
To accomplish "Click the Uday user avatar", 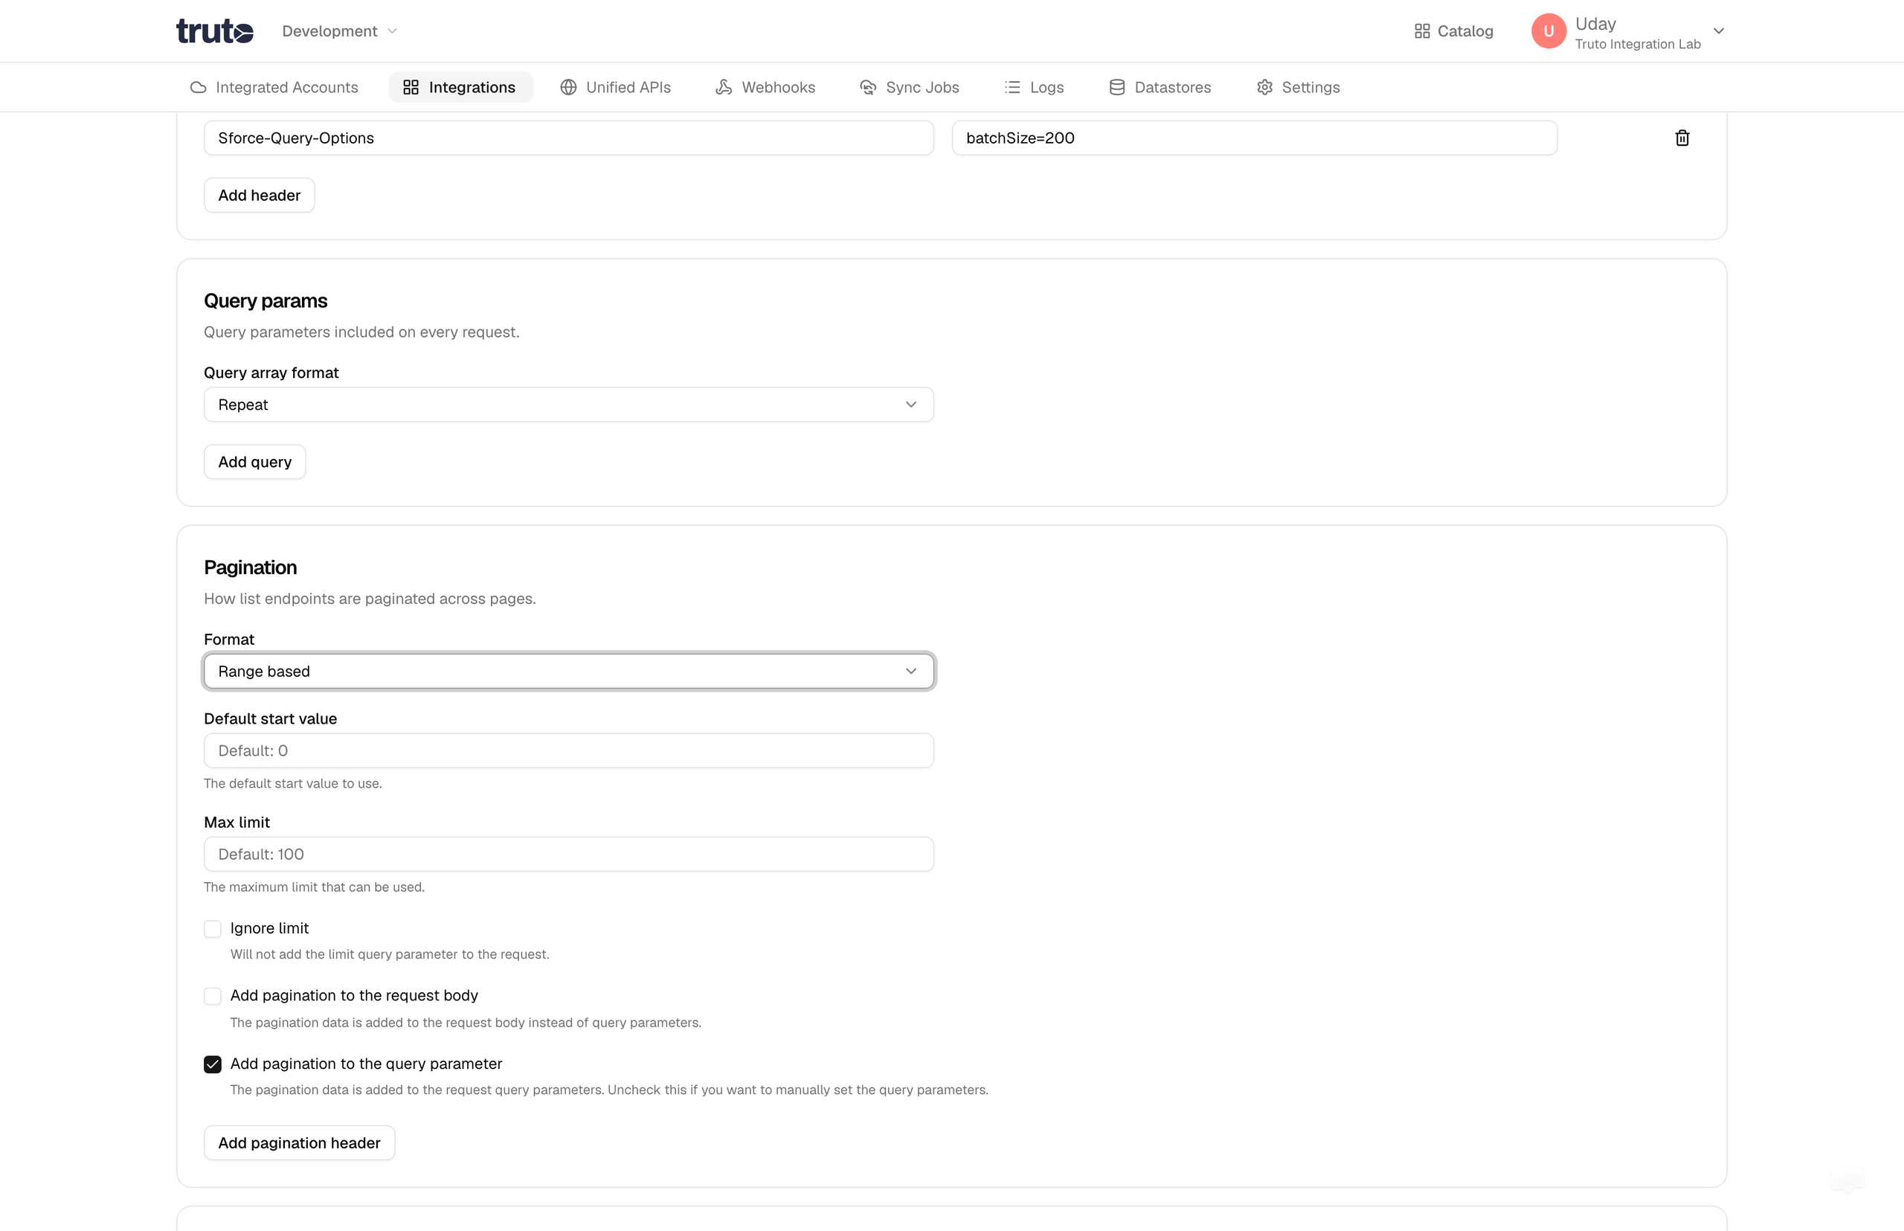I will pos(1548,30).
